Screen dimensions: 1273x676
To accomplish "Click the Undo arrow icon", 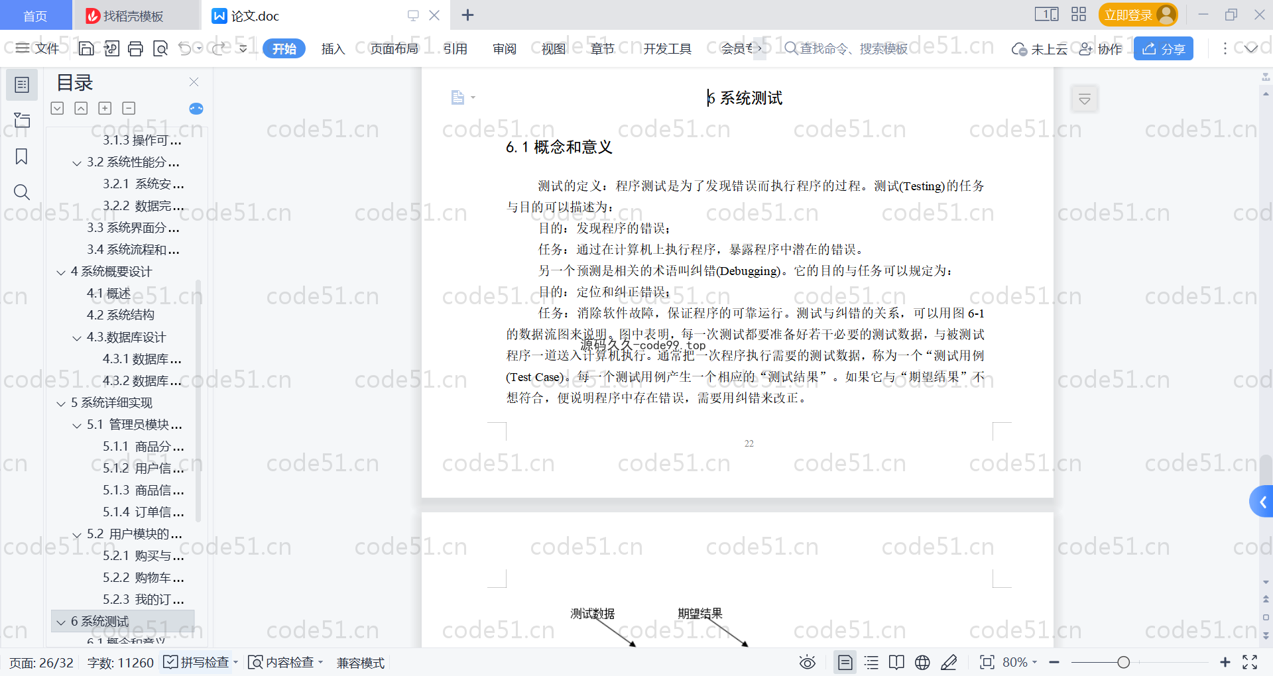I will pyautogui.click(x=185, y=48).
